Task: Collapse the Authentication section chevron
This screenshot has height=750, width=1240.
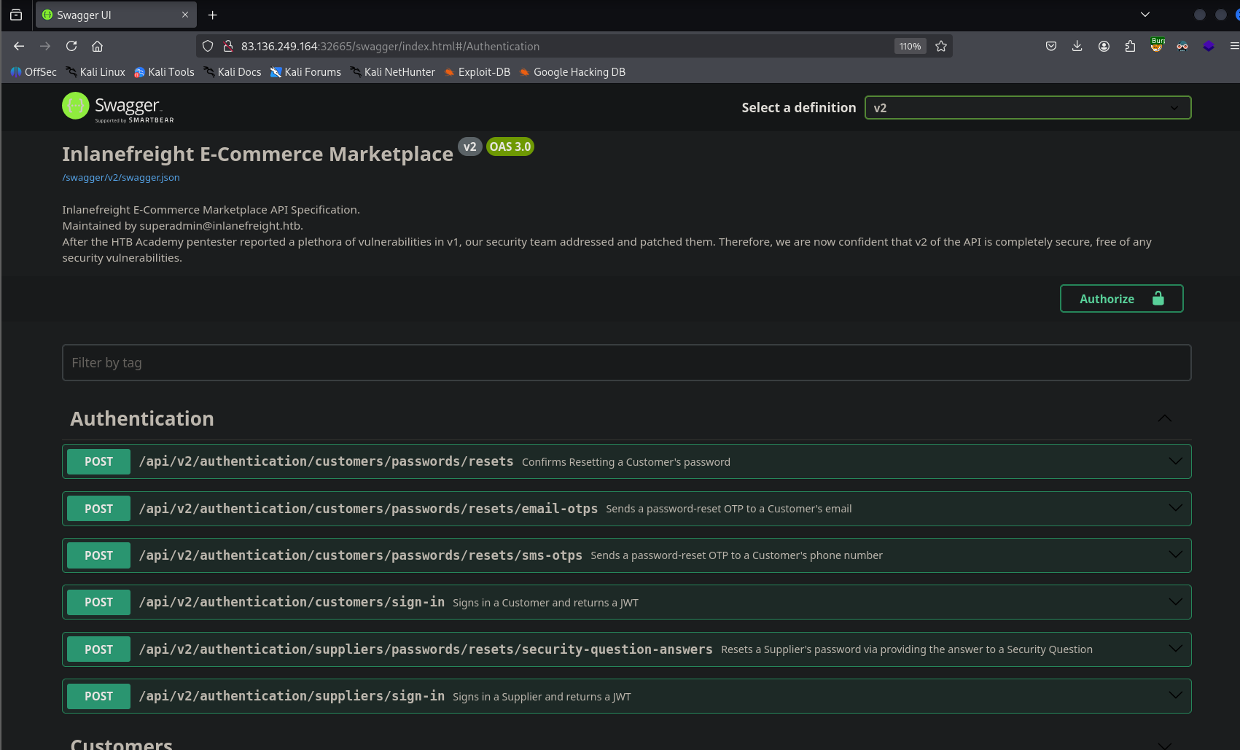Action: tap(1164, 418)
